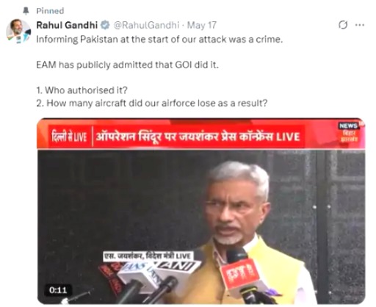Click the 'Who authorised it?' line
376x307 pixels.
[82, 90]
